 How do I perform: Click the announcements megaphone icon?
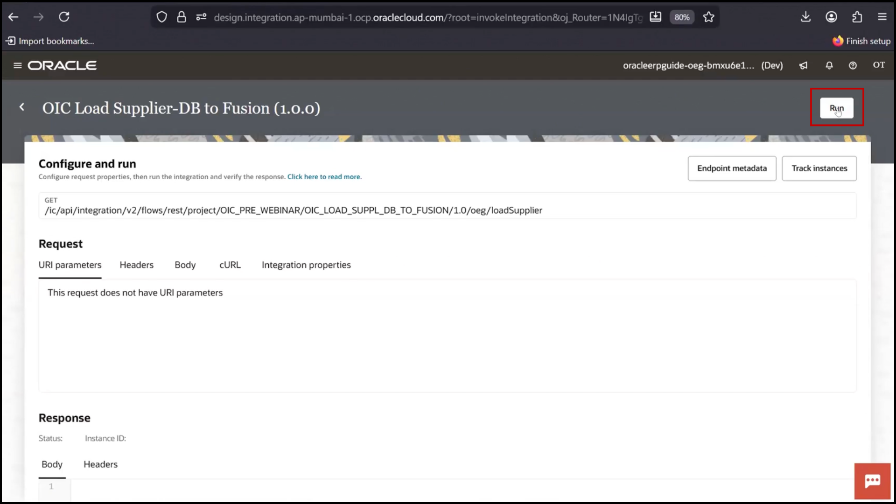pos(803,65)
